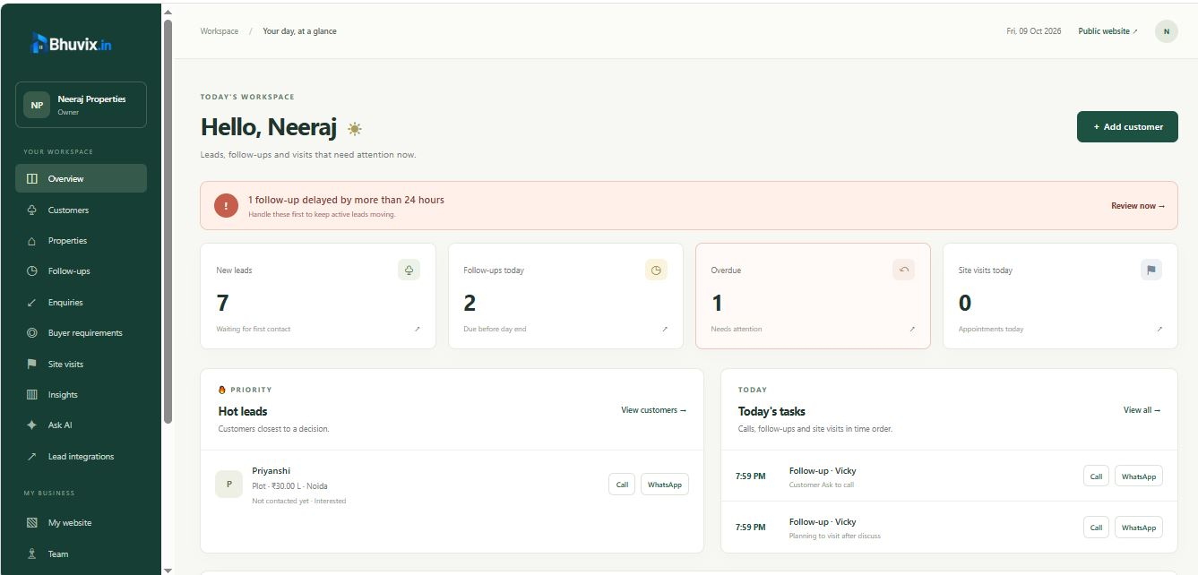Call Vicky for Customer Ask to call task

click(x=1096, y=476)
